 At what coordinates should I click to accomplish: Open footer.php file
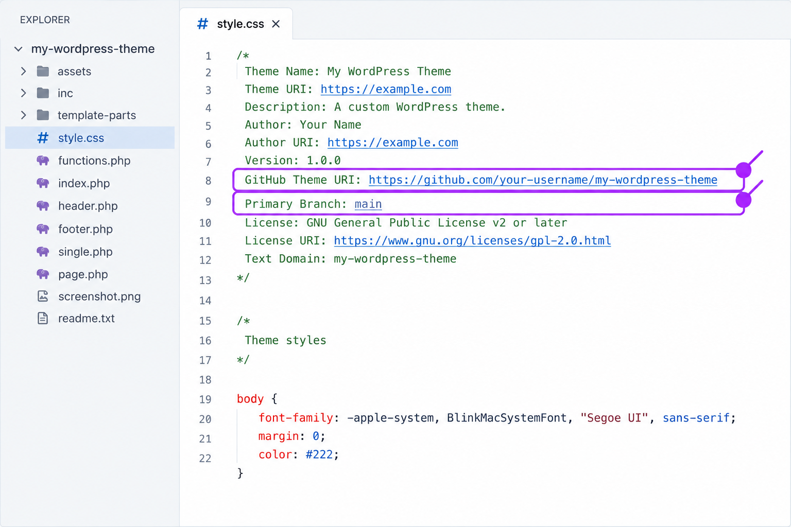coord(85,229)
